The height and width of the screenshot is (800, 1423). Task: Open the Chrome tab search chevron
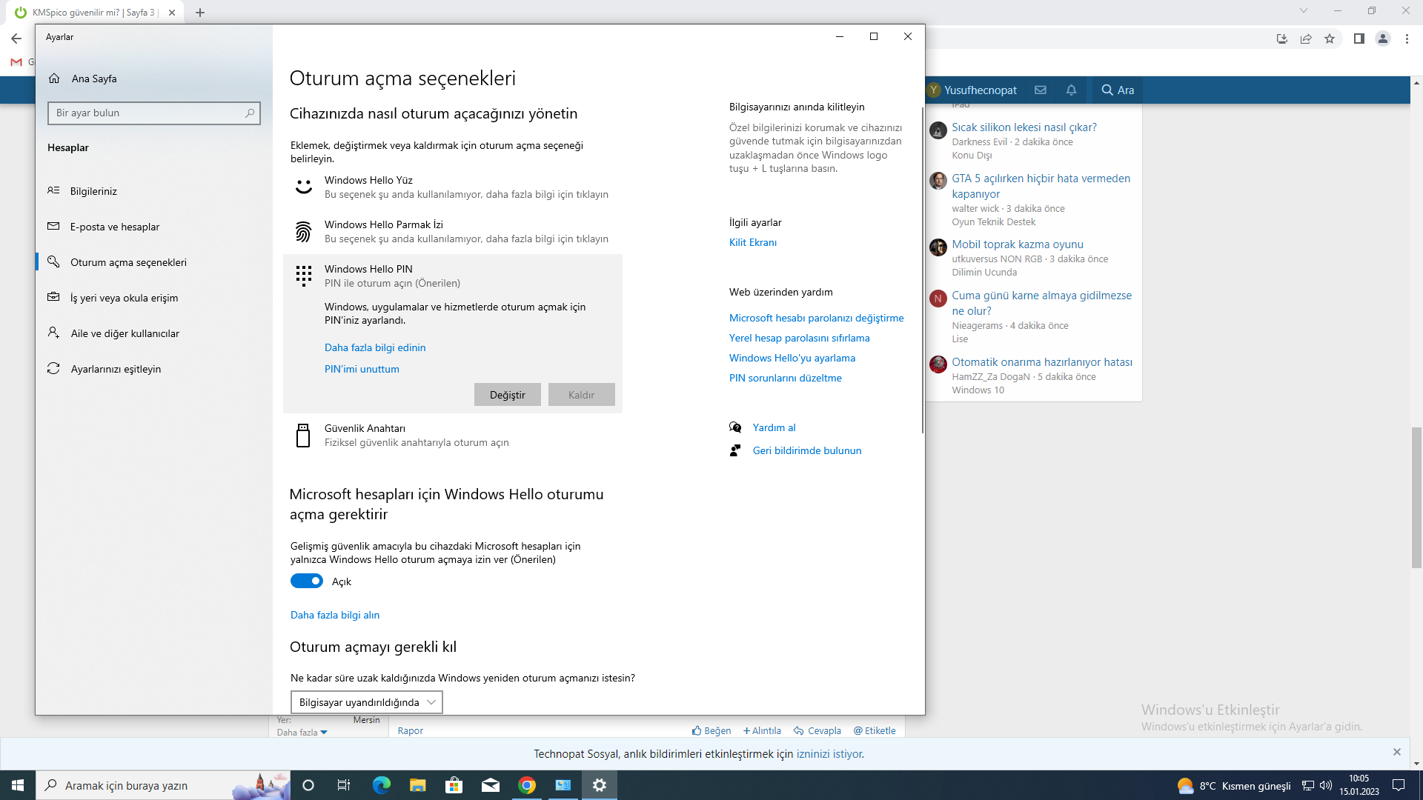[1304, 11]
